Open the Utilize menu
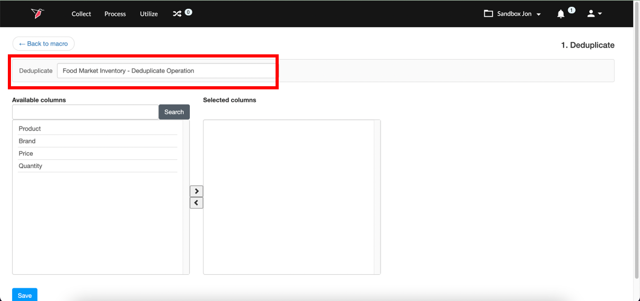 (x=149, y=14)
